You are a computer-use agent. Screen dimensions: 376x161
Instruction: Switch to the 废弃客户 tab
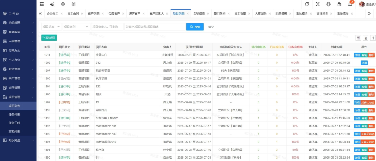135,14
